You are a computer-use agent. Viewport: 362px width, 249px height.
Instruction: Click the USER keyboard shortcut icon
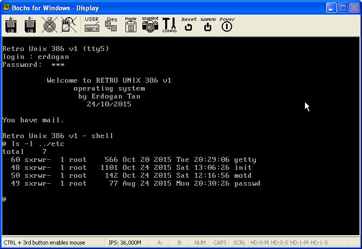point(92,25)
